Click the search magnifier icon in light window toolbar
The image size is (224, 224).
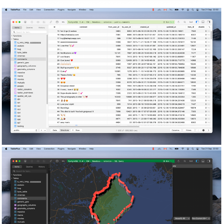[x=185, y=22]
